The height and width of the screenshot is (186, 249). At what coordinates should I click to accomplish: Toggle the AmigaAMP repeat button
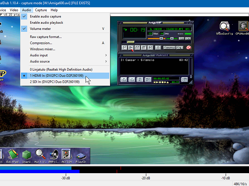coord(180,47)
